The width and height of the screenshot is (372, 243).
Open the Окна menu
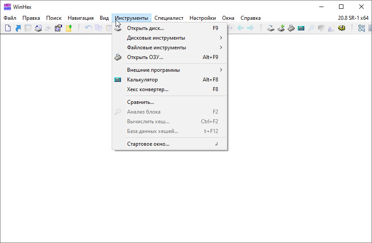coord(228,18)
